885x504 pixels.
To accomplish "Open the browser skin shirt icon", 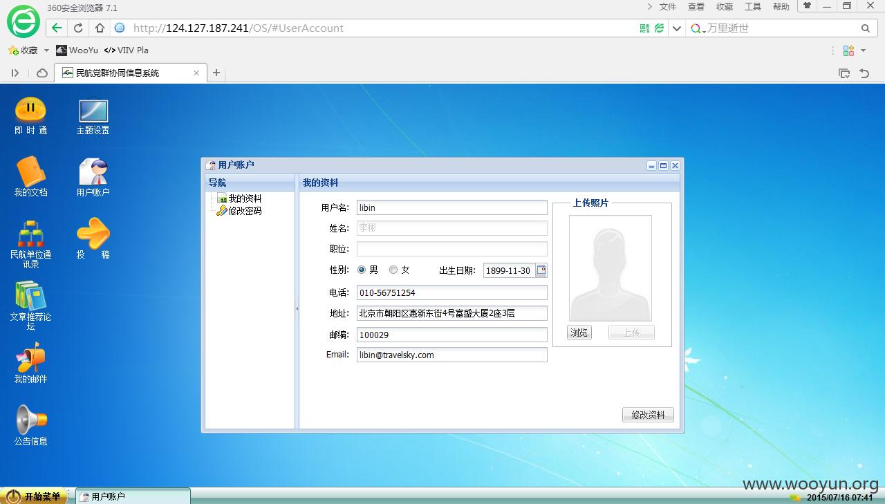I will click(807, 6).
